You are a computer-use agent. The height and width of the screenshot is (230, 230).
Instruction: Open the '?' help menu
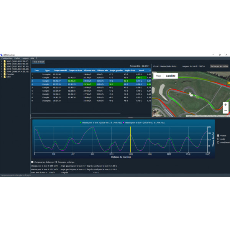point(36,58)
